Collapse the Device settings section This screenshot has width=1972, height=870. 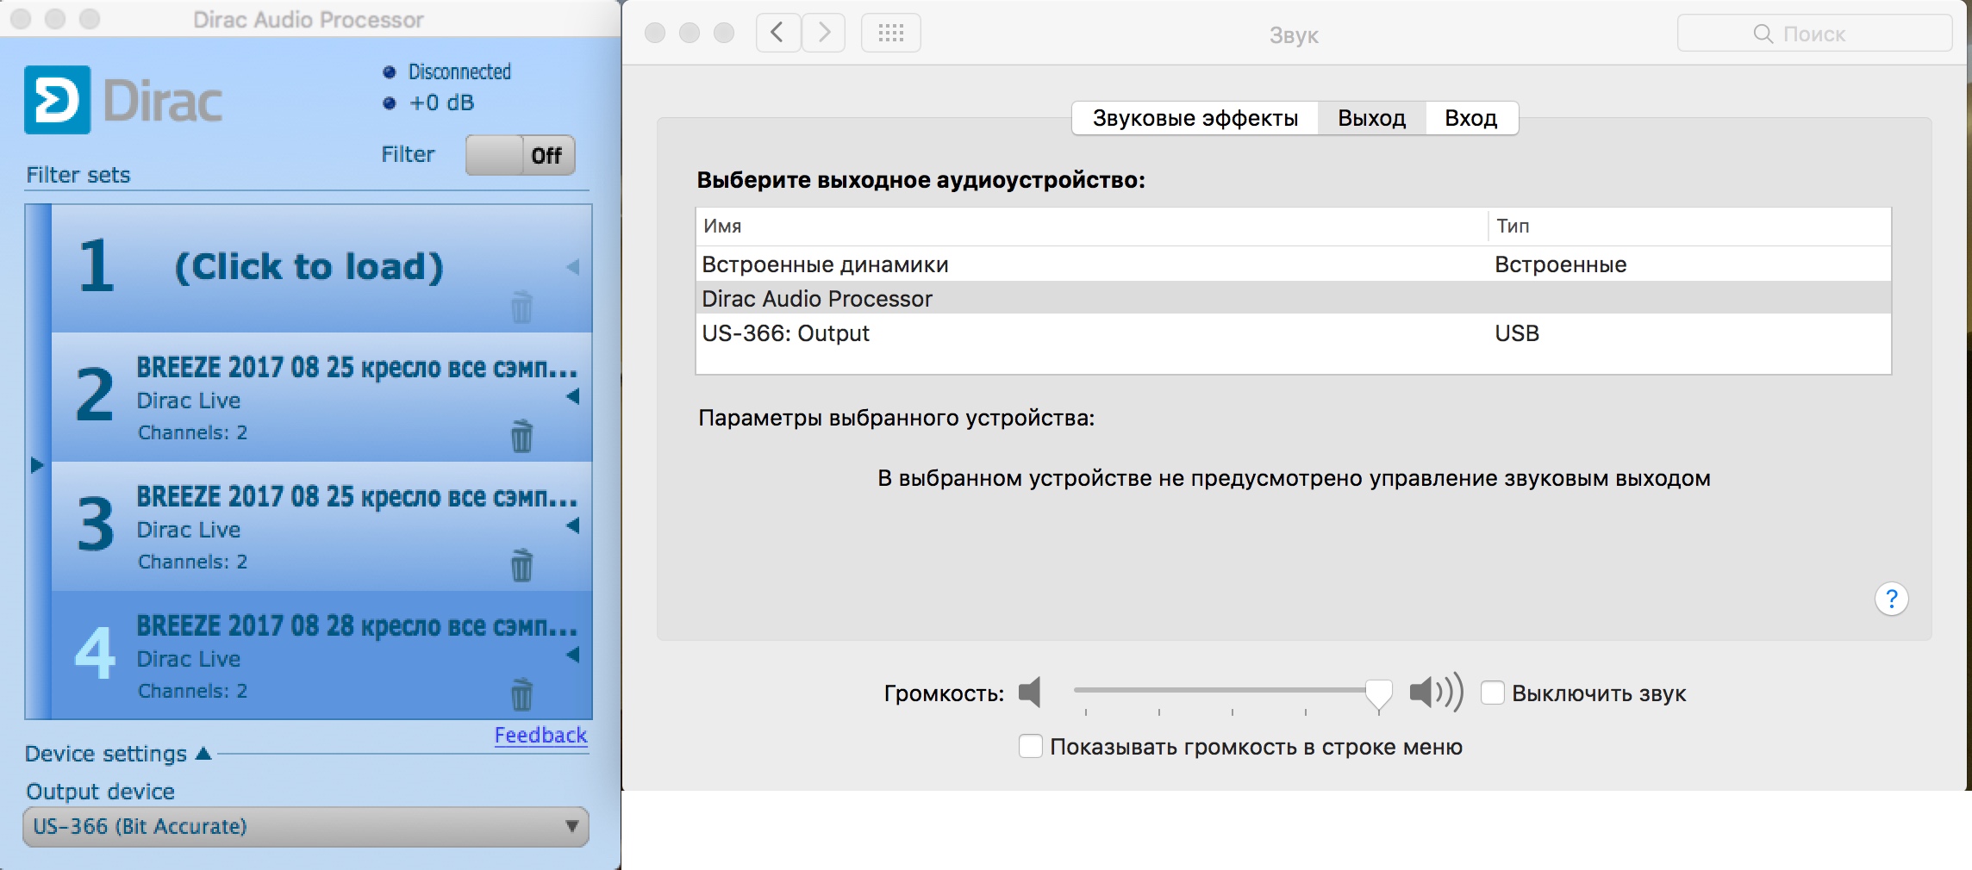(203, 754)
